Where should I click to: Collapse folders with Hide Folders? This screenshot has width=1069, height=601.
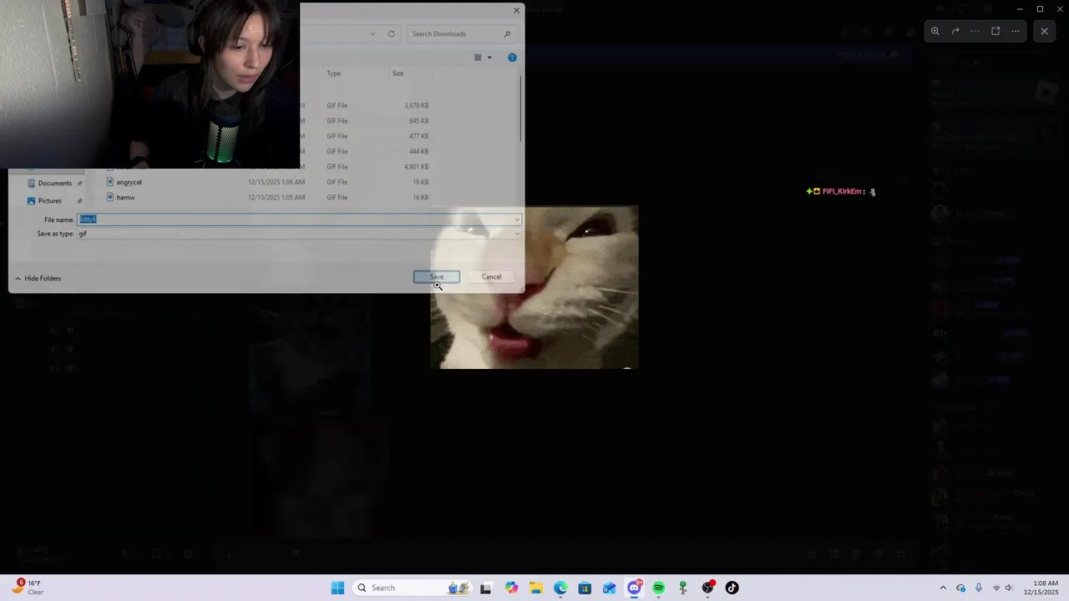click(38, 278)
